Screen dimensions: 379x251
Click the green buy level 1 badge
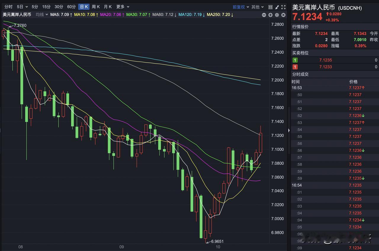click(295, 60)
